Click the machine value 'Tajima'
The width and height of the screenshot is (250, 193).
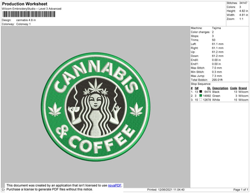pyautogui.click(x=216, y=28)
